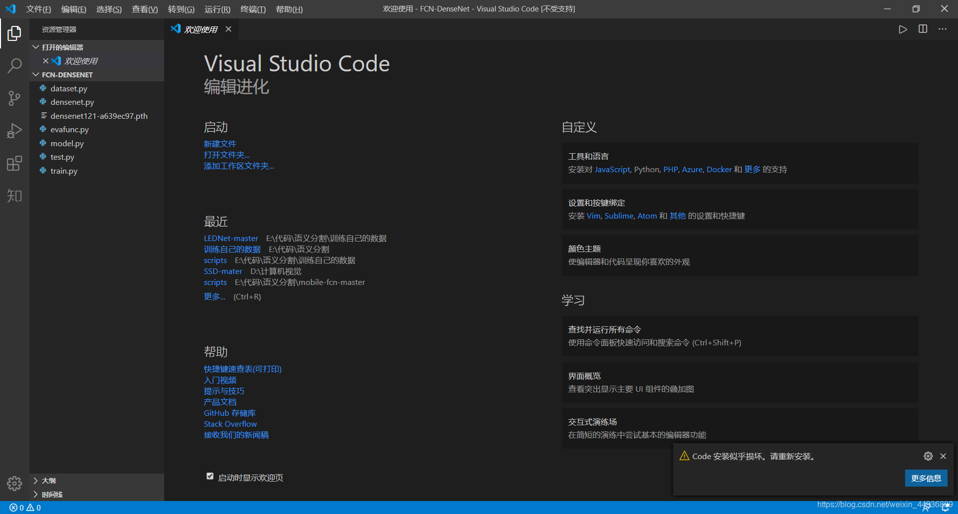Close the 欢迎使用 editor tab
This screenshot has width=958, height=514.
point(229,29)
